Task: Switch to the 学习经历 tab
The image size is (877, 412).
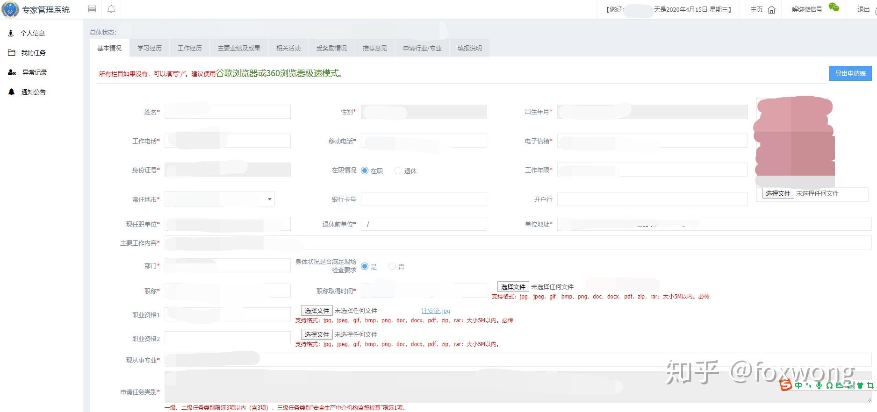Action: (150, 48)
